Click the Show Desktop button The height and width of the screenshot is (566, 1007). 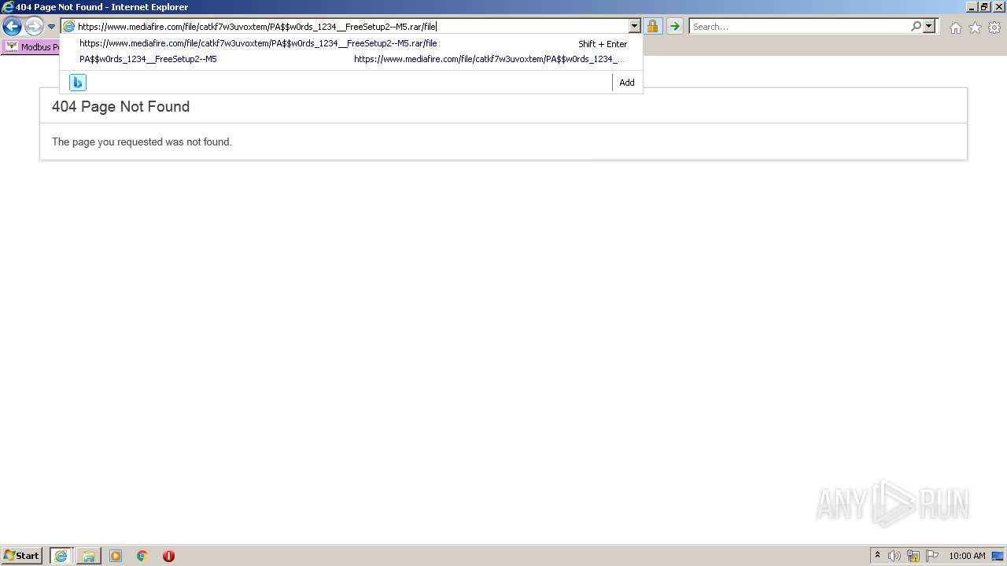pyautogui.click(x=998, y=556)
